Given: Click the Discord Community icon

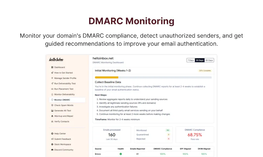Looking at the screenshot, I should [x=52, y=150].
